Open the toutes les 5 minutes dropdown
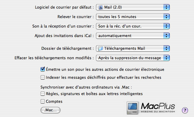The image size is (194, 117). pyautogui.click(x=133, y=17)
